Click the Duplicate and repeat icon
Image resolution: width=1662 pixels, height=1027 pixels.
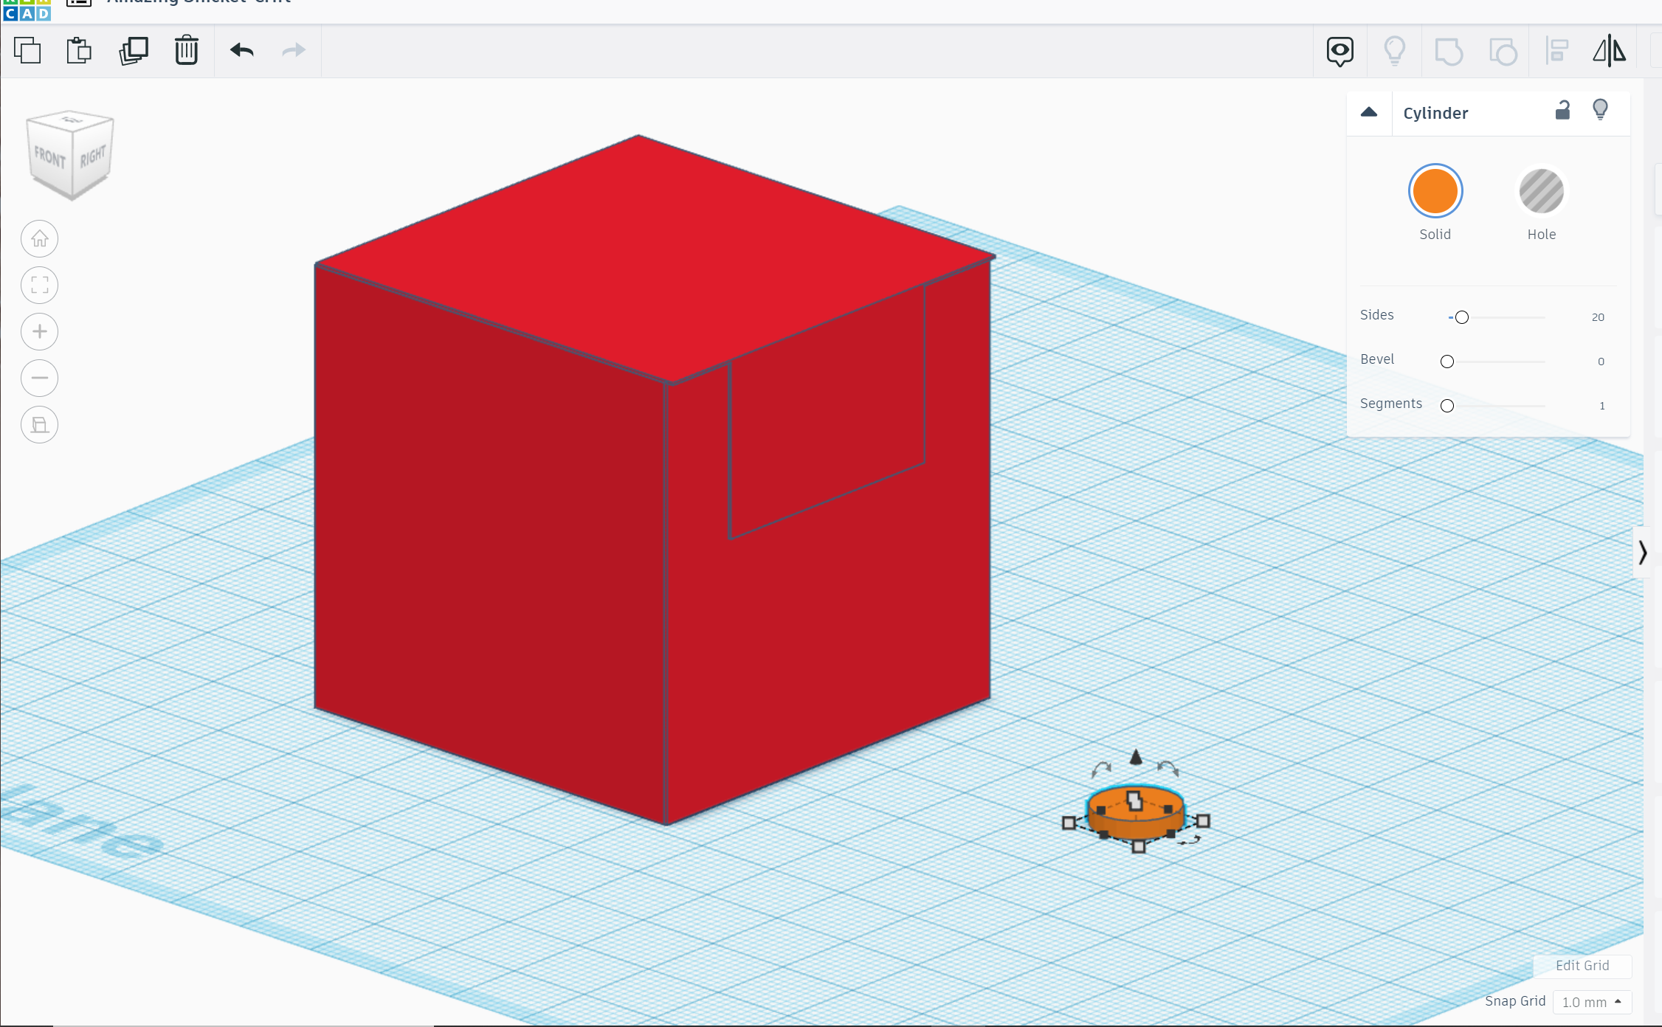click(x=133, y=50)
